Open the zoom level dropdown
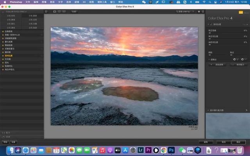The width and height of the screenshot is (250, 156). point(185,12)
